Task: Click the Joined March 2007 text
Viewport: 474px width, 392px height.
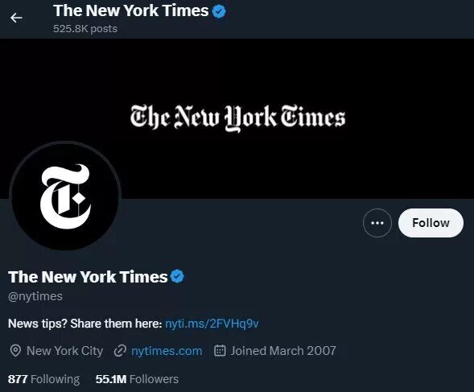Action: tap(283, 351)
